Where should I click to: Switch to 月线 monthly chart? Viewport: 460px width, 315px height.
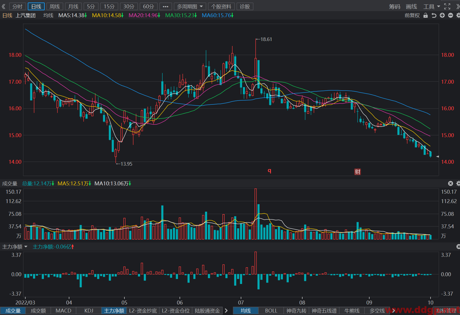coord(73,6)
